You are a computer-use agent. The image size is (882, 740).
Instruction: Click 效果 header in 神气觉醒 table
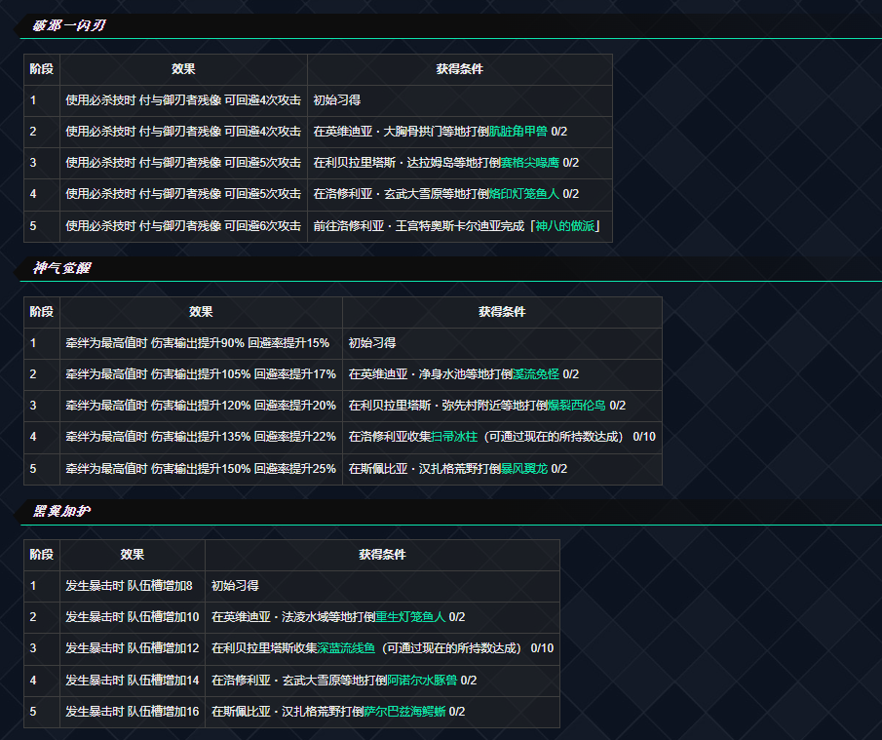coord(201,313)
